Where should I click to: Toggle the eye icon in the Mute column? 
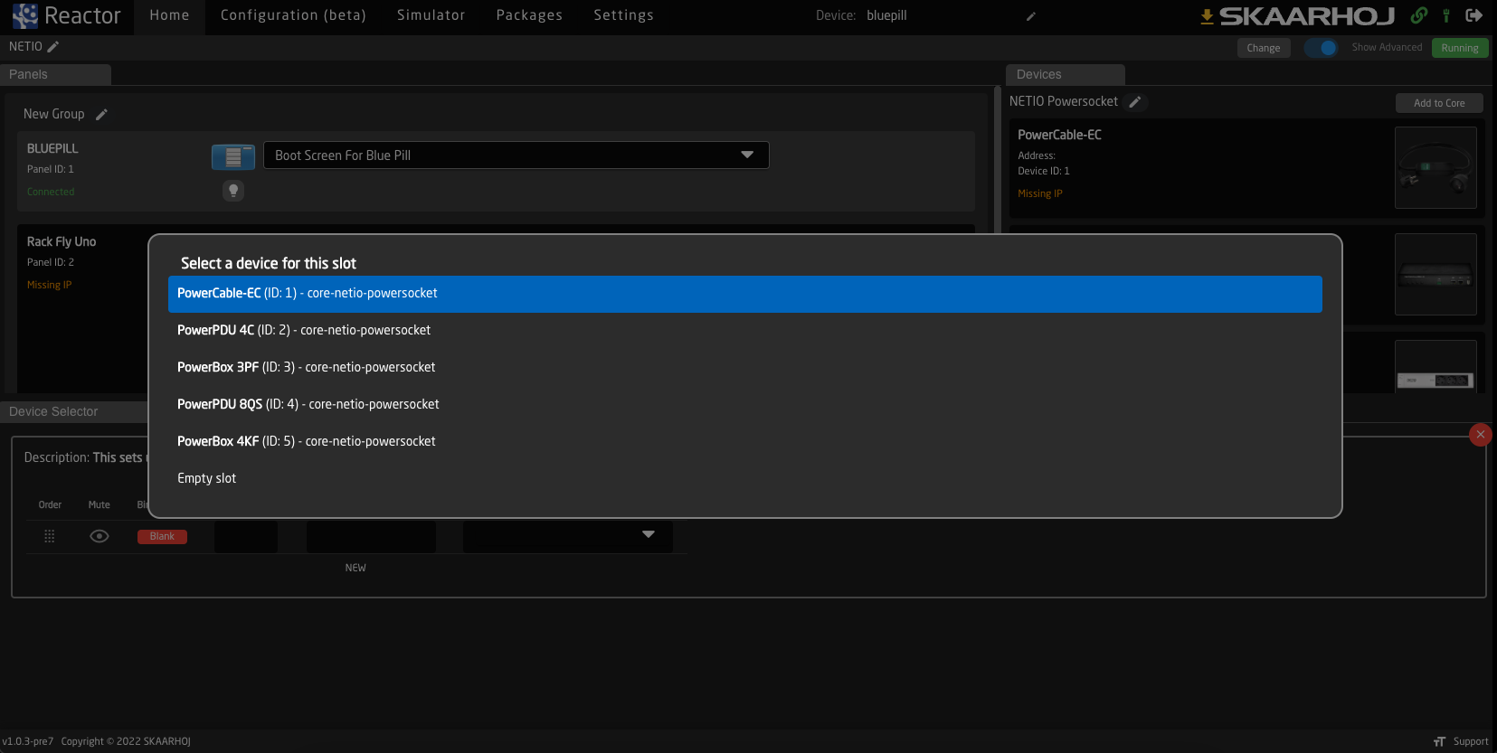[99, 536]
